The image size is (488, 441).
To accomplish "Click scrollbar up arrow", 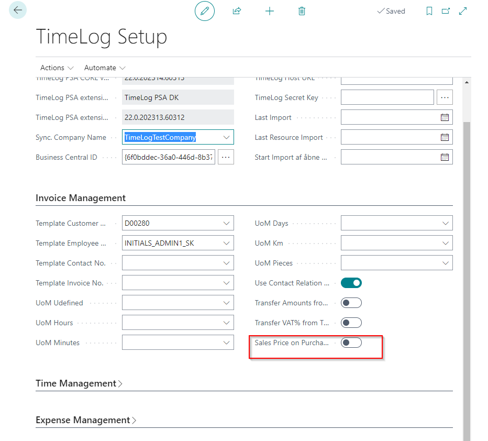I will coord(467,82).
